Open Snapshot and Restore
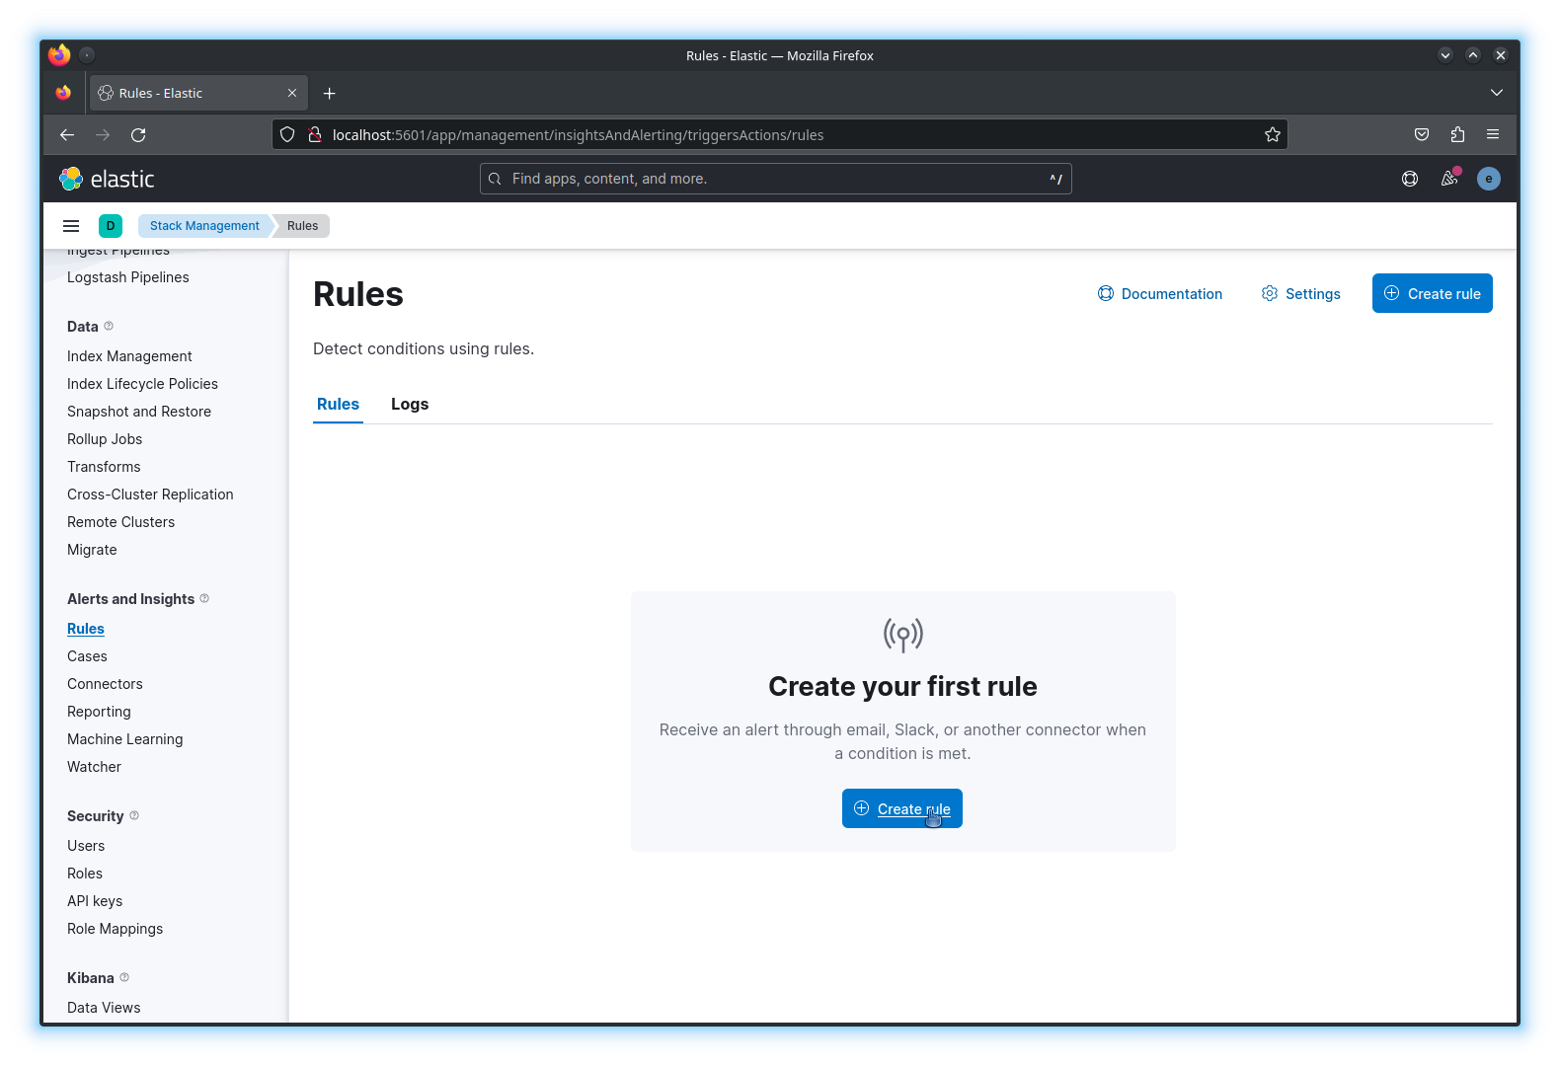Image resolution: width=1560 pixels, height=1066 pixels. pos(139,412)
